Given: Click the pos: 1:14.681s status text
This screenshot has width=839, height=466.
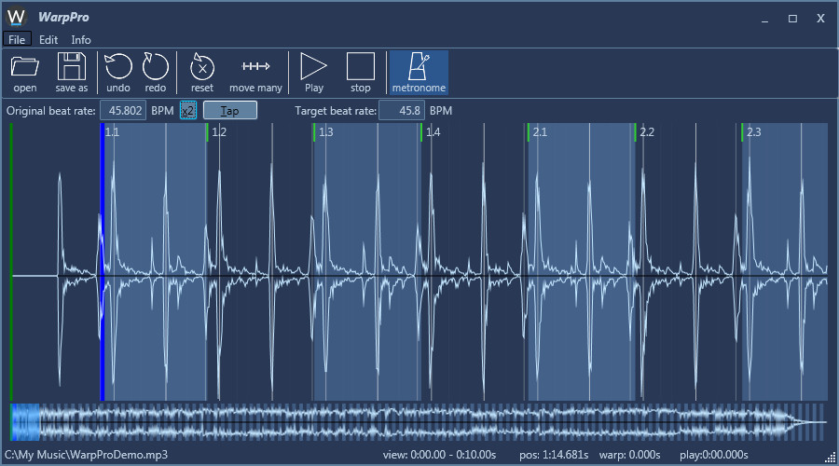Looking at the screenshot, I should pos(554,455).
